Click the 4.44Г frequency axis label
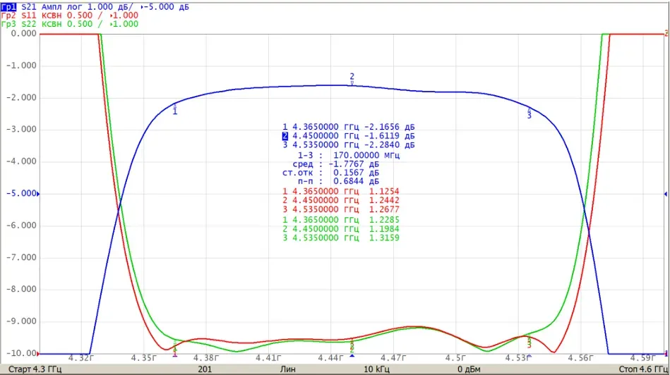The width and height of the screenshot is (670, 375). tap(330, 358)
